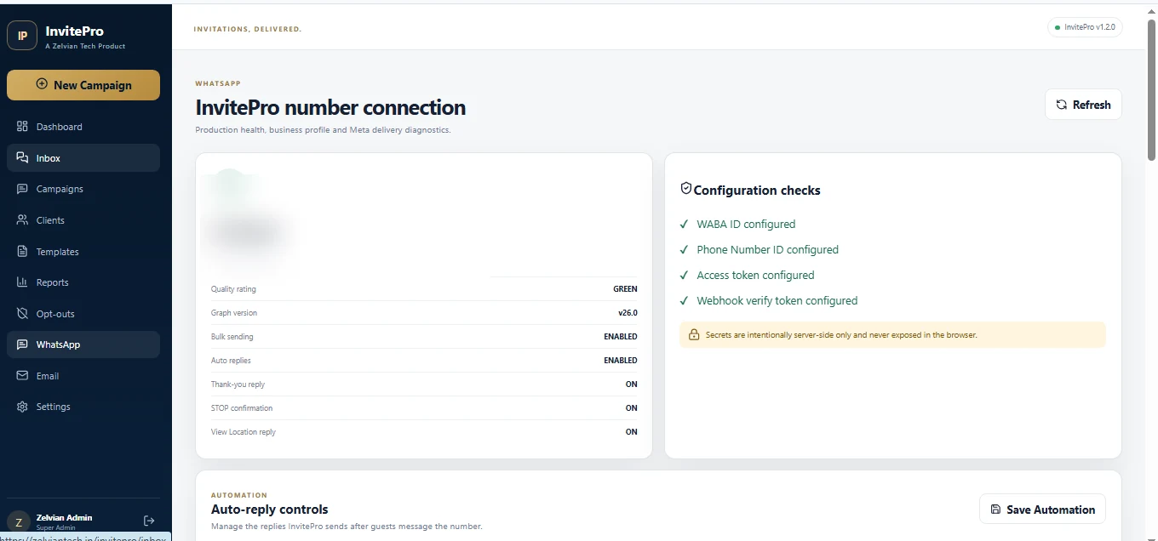
Task: Click the Settings gear icon
Action: tap(22, 407)
